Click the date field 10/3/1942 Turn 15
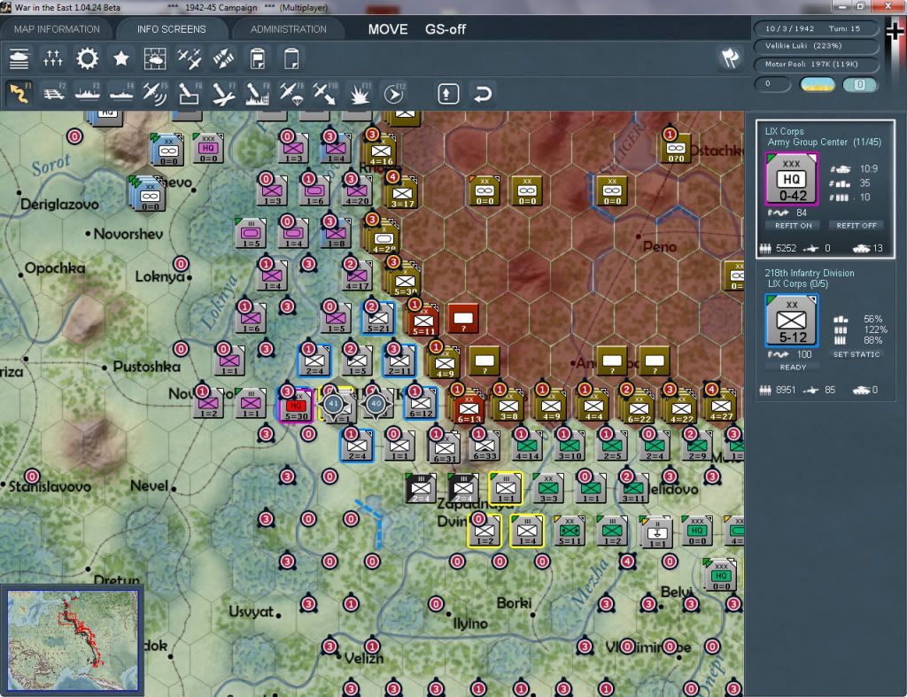 tap(816, 28)
